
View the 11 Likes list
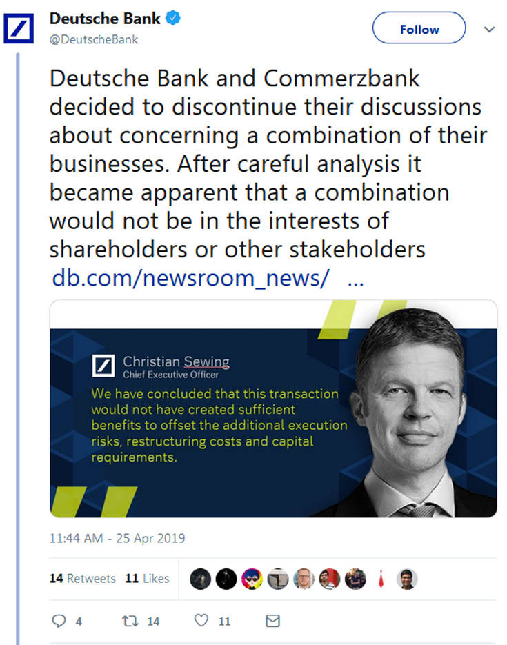[x=147, y=579]
